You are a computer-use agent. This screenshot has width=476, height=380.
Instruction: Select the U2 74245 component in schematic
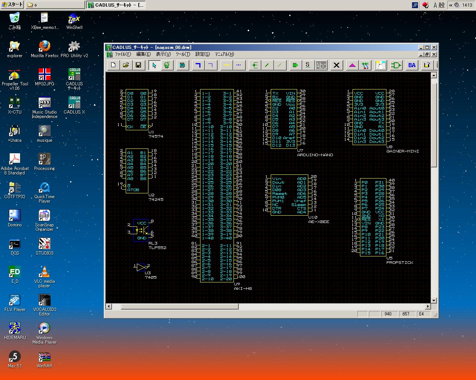click(x=137, y=171)
